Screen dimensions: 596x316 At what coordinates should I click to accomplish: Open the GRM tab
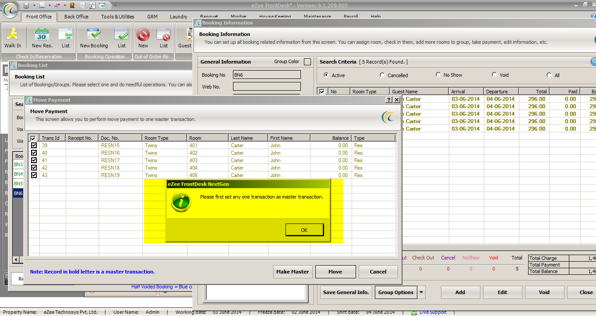pos(152,17)
